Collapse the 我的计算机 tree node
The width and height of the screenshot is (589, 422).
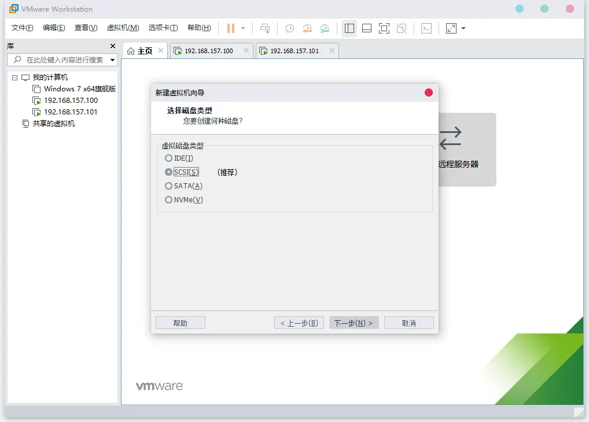pos(14,77)
